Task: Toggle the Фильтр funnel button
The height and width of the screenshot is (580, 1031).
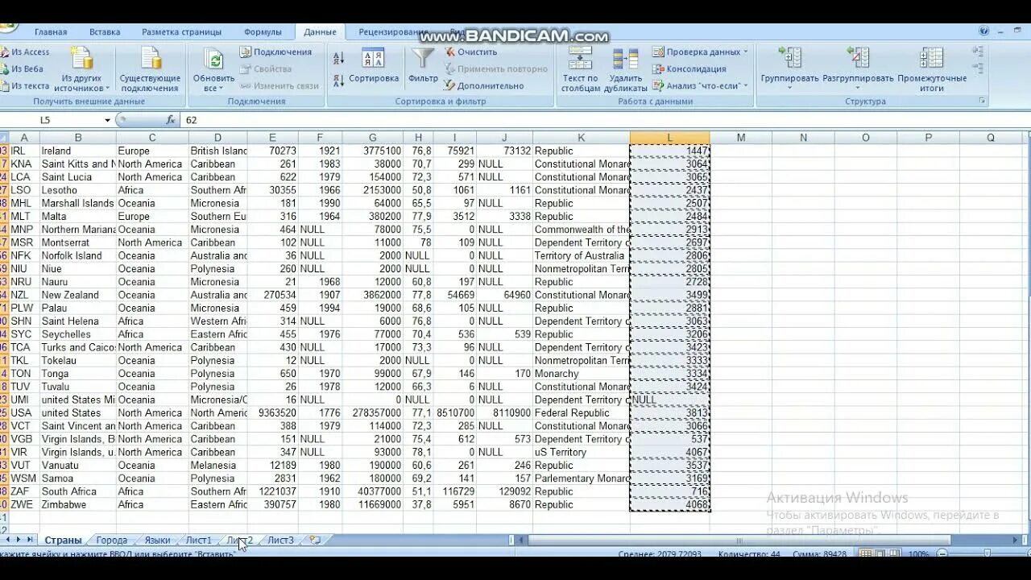Action: tap(423, 66)
